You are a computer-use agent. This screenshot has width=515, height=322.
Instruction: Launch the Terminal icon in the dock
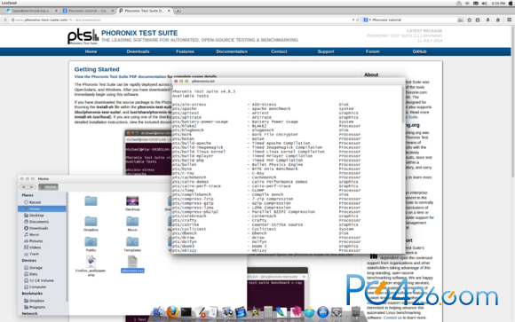(x=186, y=312)
